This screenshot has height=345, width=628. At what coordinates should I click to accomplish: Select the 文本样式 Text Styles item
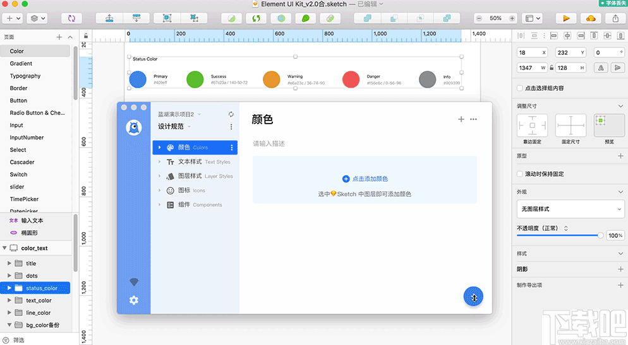click(195, 162)
